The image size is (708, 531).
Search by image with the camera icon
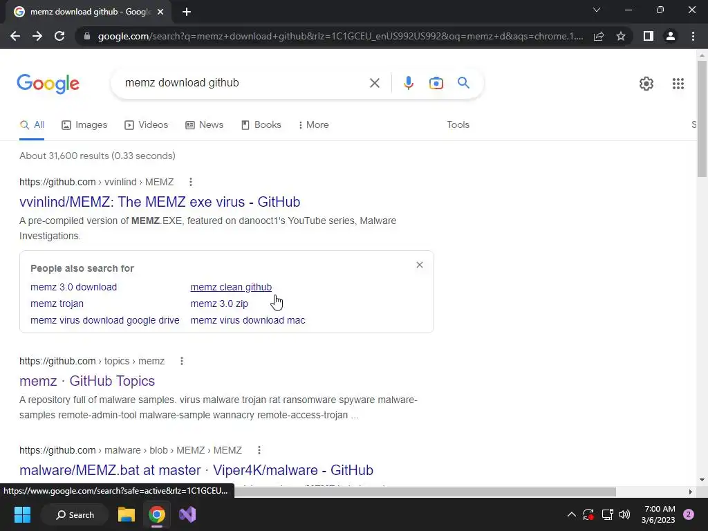click(x=436, y=83)
